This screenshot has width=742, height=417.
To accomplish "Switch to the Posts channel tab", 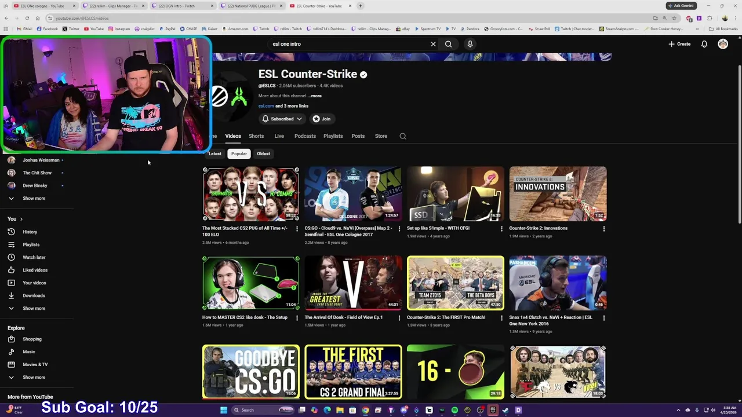I will pyautogui.click(x=358, y=136).
